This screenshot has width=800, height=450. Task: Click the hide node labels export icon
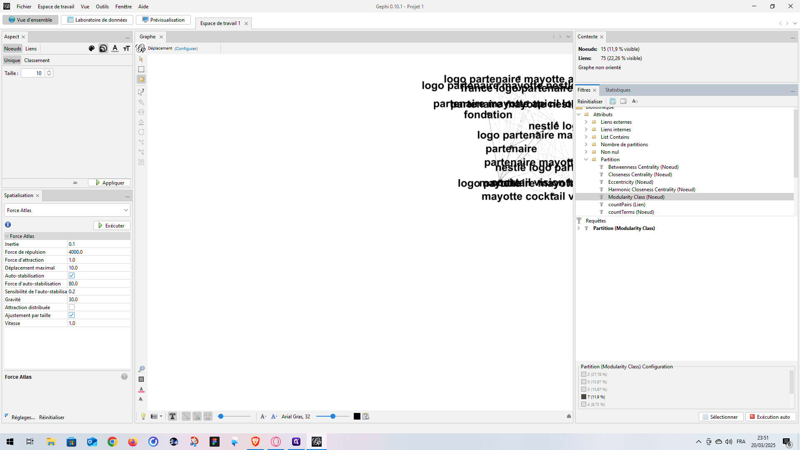point(635,101)
